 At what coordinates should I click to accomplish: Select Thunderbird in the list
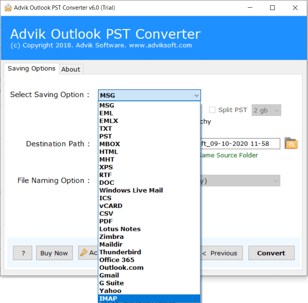pyautogui.click(x=149, y=252)
